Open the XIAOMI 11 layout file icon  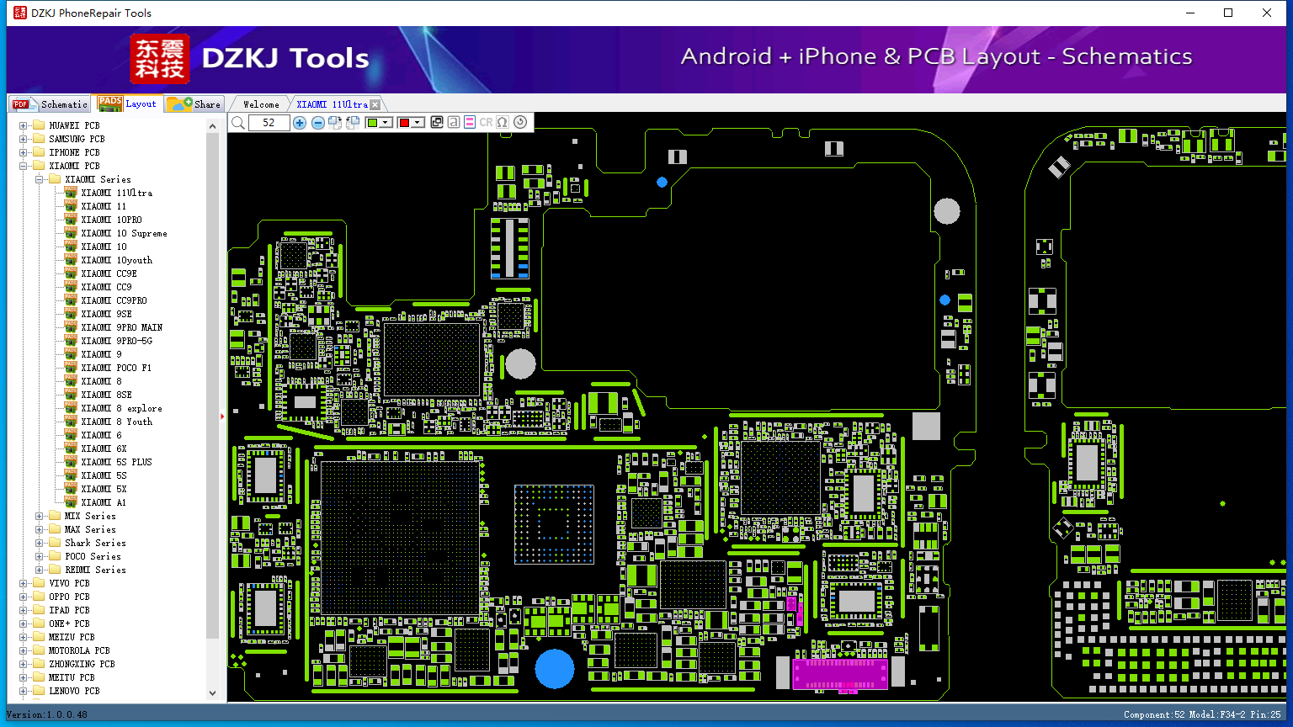click(x=71, y=206)
